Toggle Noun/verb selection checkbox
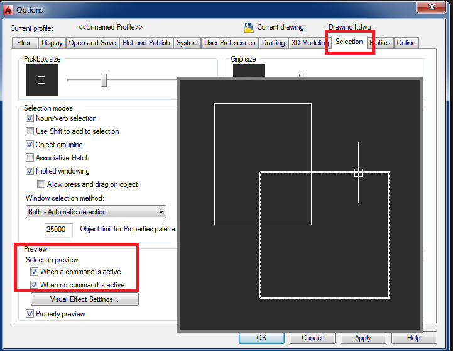Screen dimensions: 453x351 pyautogui.click(x=30, y=118)
